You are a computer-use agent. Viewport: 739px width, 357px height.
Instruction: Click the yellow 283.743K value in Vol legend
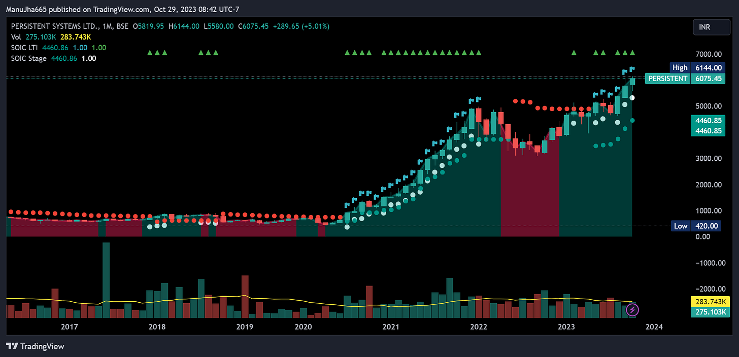(x=75, y=37)
